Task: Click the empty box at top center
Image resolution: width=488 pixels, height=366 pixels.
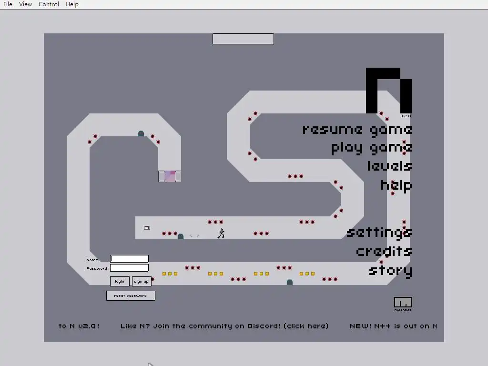Action: pyautogui.click(x=243, y=39)
